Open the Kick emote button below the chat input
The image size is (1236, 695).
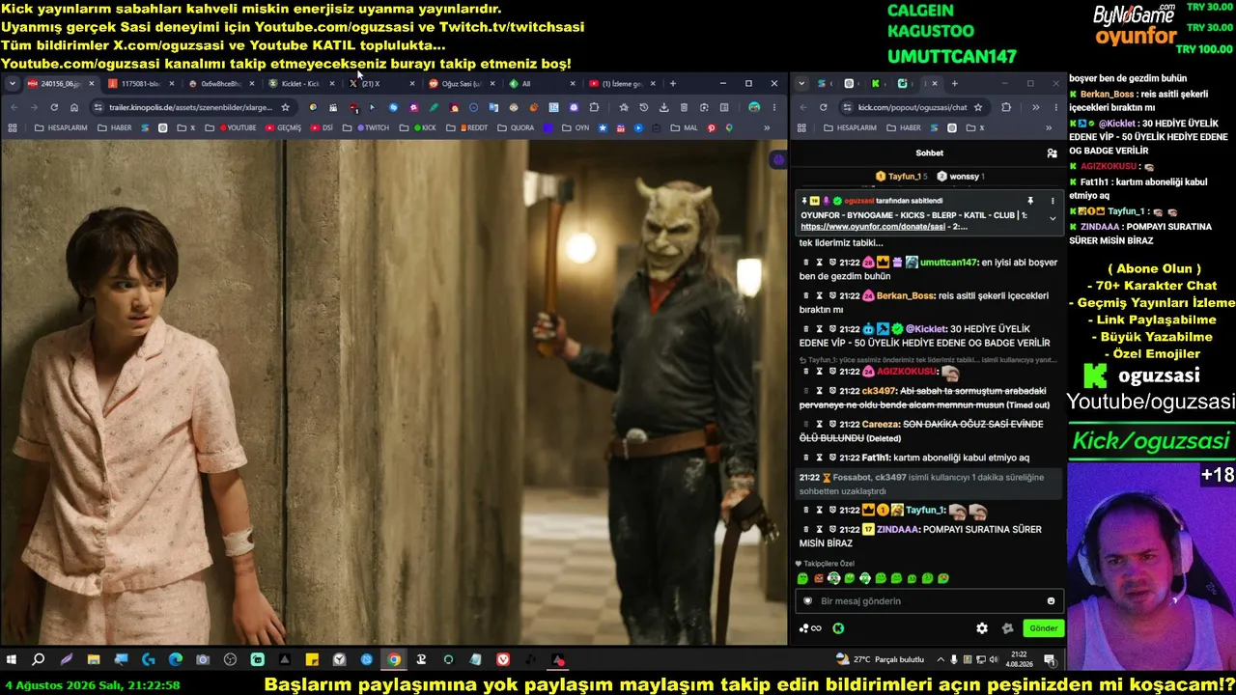838,628
